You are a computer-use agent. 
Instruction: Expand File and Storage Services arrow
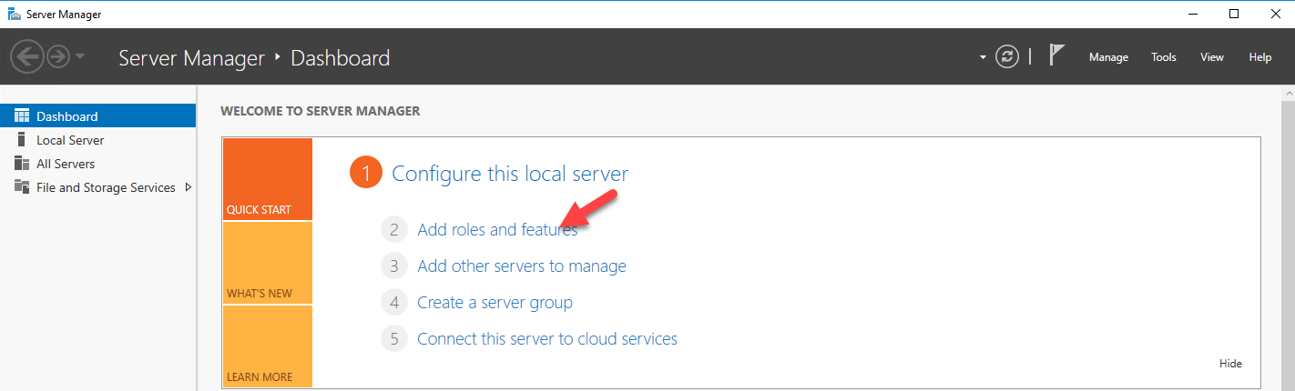click(189, 187)
